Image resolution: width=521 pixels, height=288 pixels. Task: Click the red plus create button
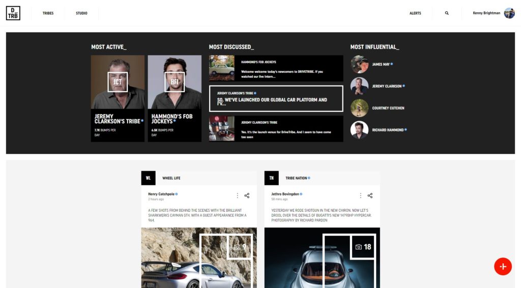point(503,266)
